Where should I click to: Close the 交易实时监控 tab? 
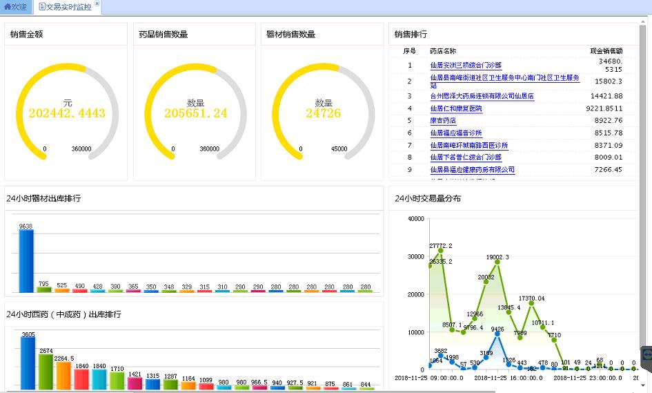[97, 3]
